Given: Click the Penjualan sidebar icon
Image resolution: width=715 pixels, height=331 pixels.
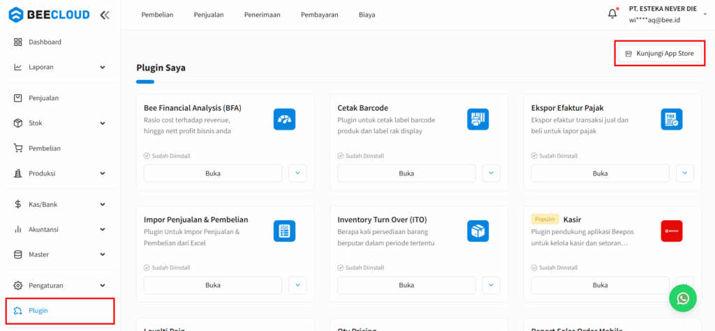Looking at the screenshot, I should [x=17, y=98].
